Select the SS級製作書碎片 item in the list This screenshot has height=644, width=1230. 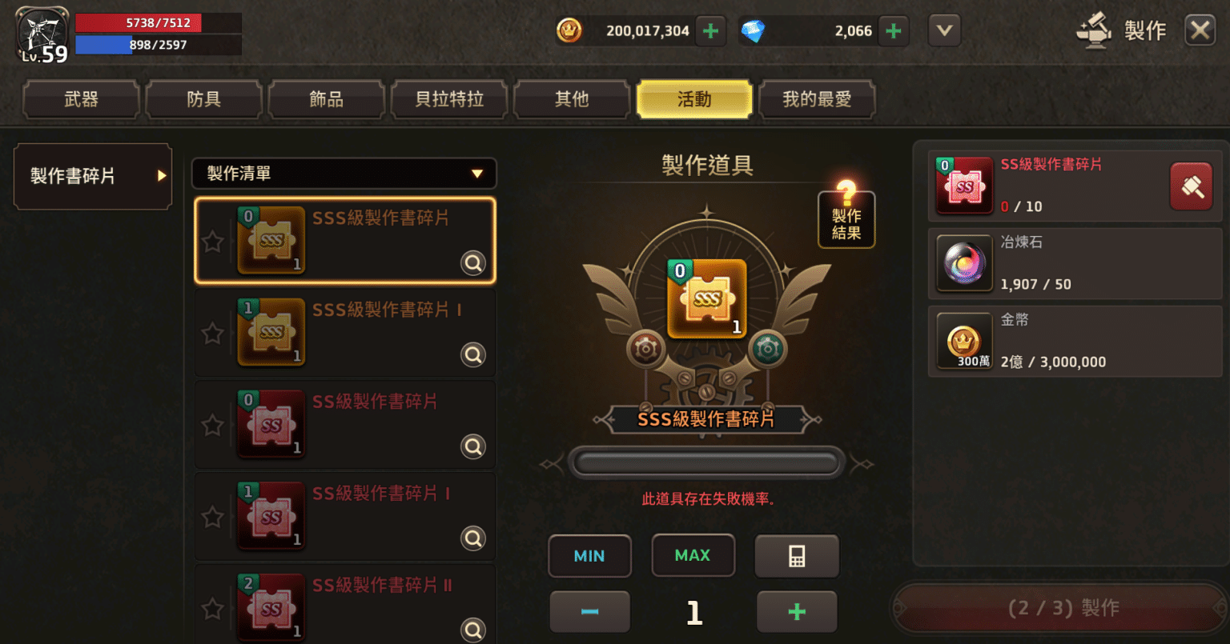click(345, 425)
